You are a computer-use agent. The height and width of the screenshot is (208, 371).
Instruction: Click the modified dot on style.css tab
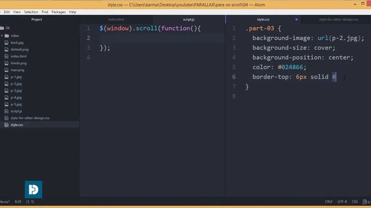(296, 19)
